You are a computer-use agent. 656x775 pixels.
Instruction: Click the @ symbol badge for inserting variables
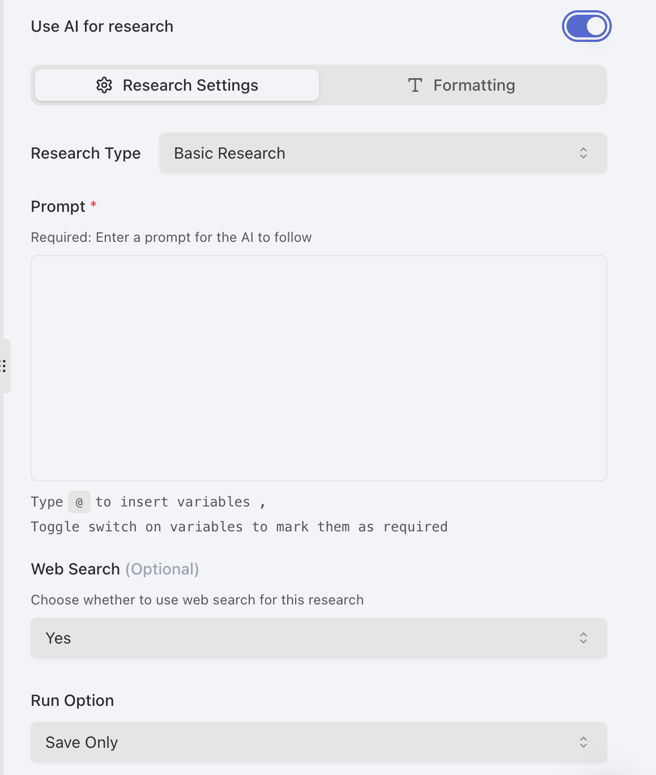pyautogui.click(x=79, y=502)
